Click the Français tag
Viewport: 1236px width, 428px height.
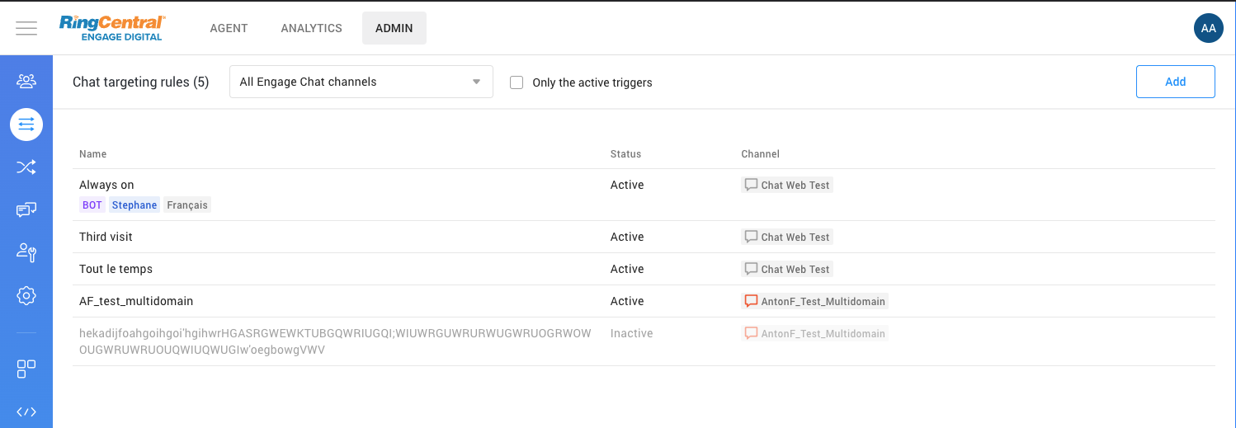pos(187,205)
